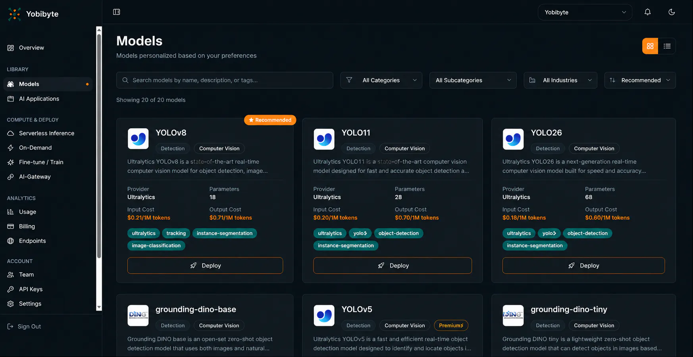Viewport: 693px width, 357px height.
Task: Deploy the YOLO26 model
Action: point(583,265)
